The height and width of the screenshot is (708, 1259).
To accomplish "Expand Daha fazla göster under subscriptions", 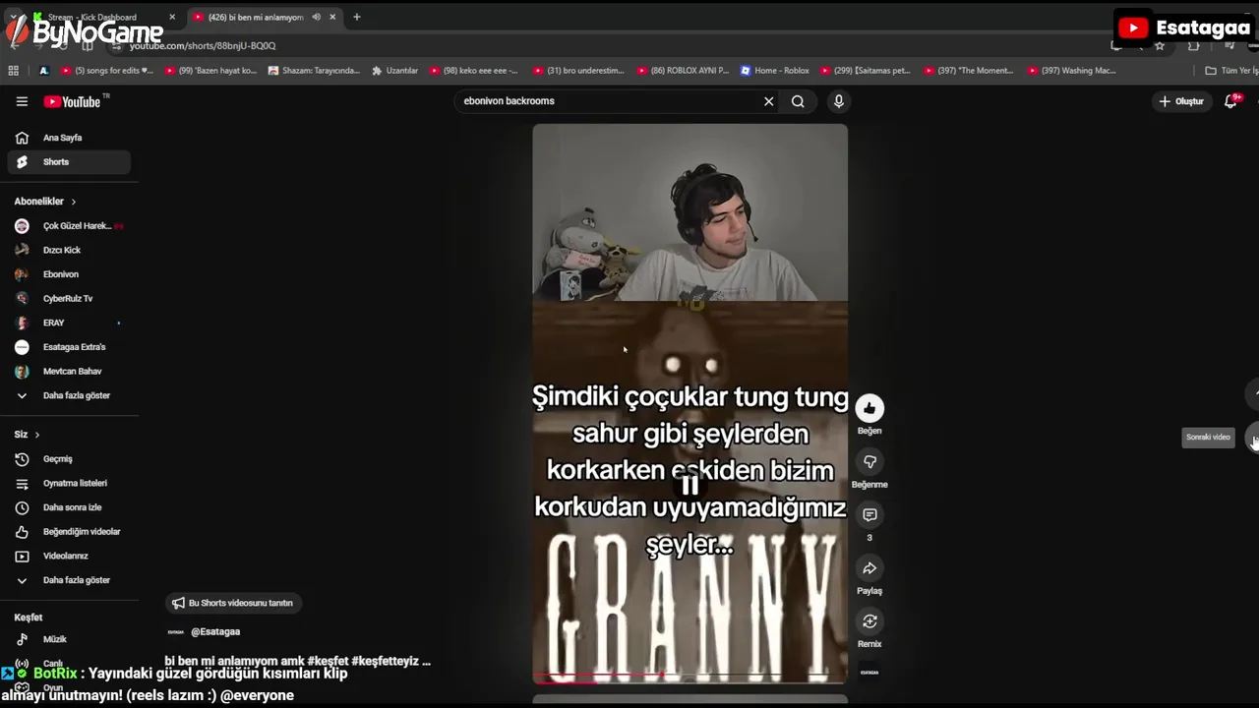I will [x=69, y=395].
